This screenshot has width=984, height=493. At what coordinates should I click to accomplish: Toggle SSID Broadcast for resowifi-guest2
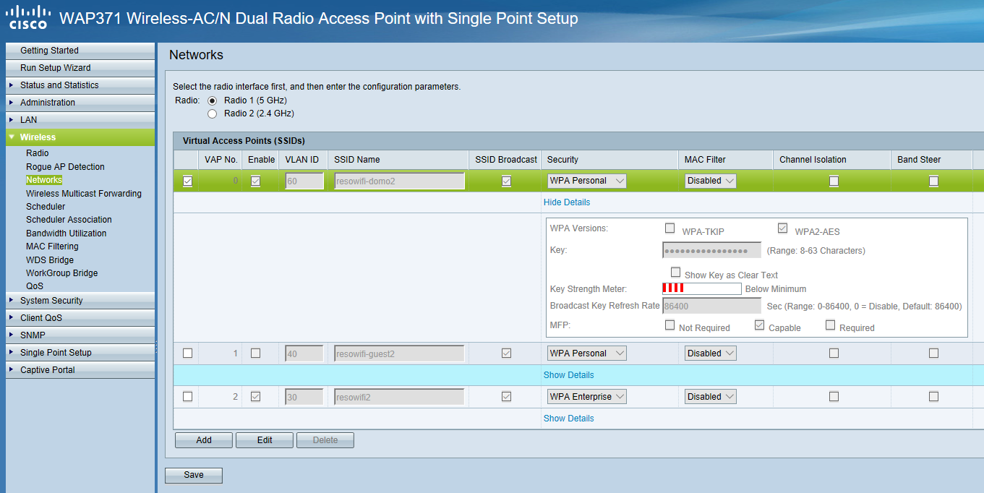[x=506, y=353]
